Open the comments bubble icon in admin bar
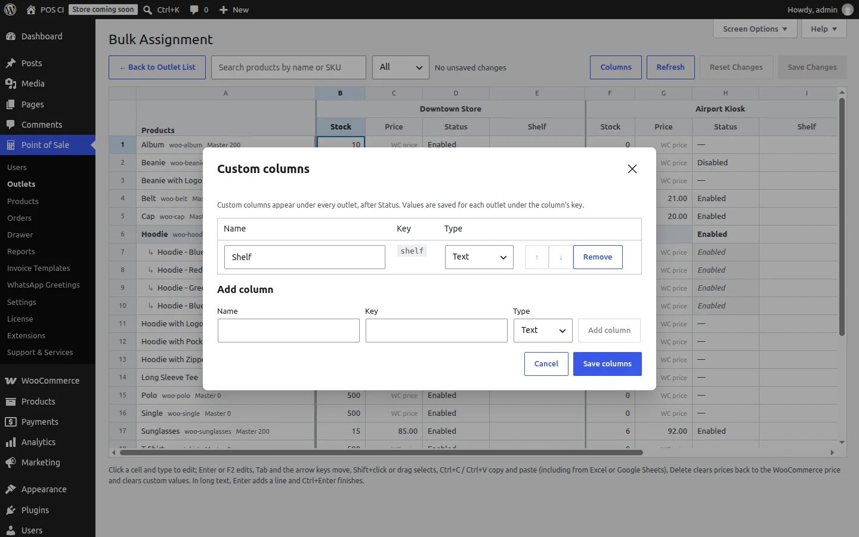 194,10
